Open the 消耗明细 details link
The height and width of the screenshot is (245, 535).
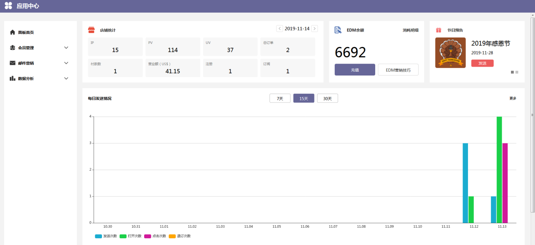[x=410, y=30]
